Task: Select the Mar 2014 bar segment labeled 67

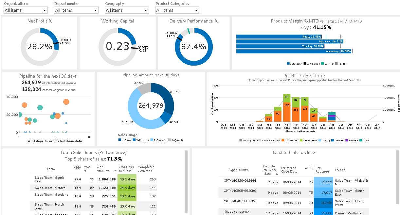Action: [287, 98]
